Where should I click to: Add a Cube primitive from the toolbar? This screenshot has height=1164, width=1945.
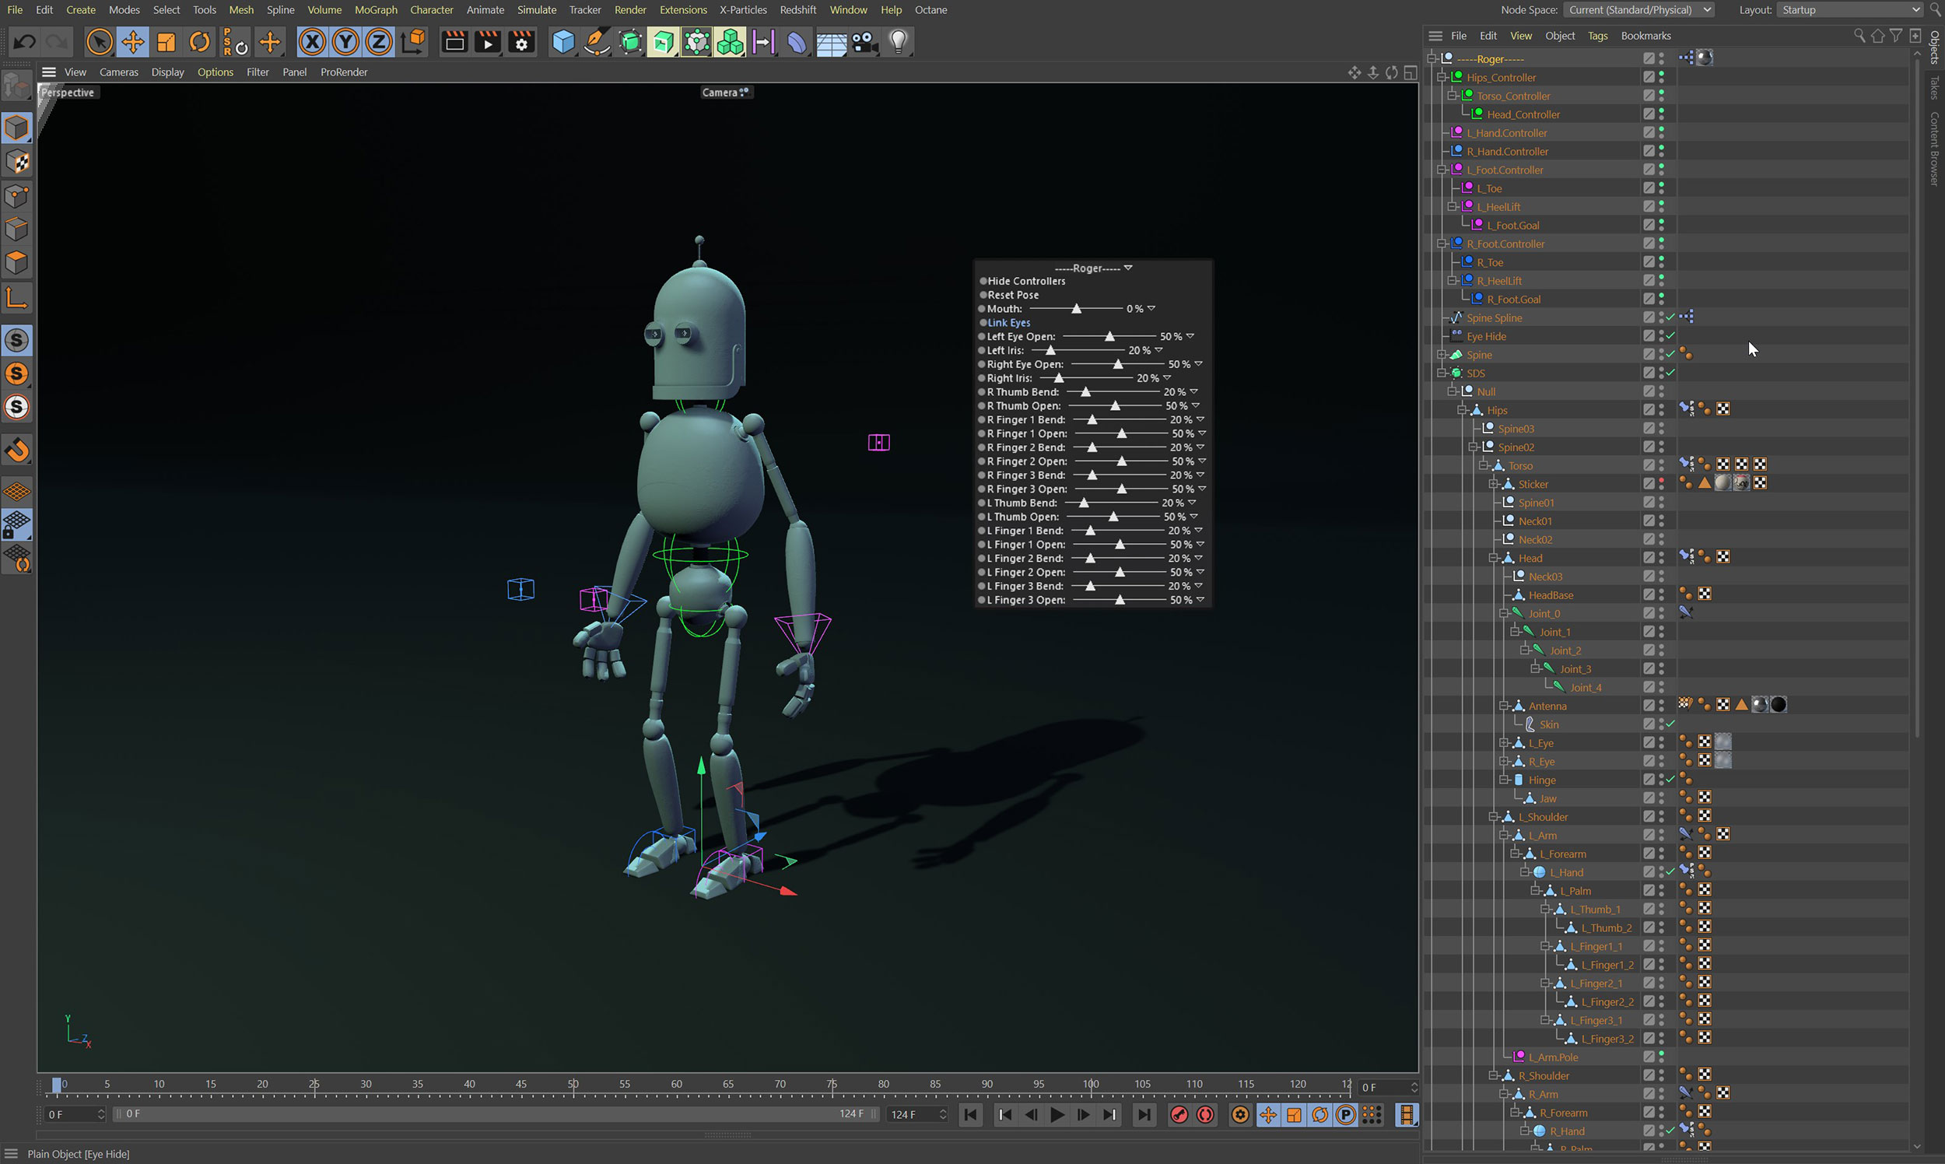tap(563, 41)
